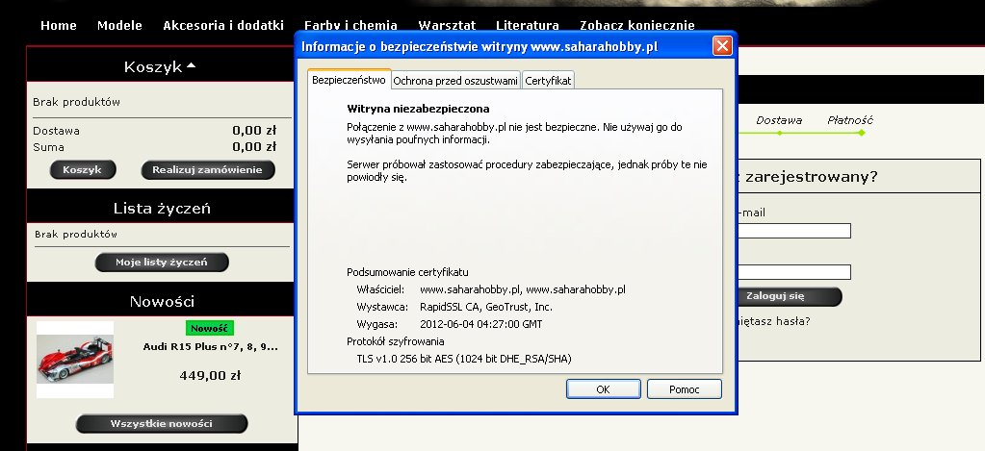Open Audi R15 Plus n°7, 8, 9 product link
985x451 pixels.
pyautogui.click(x=211, y=347)
